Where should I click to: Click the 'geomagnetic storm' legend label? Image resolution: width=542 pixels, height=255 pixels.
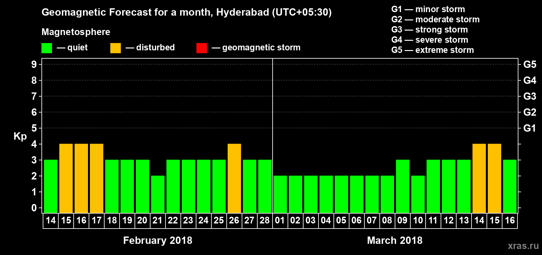(261, 47)
